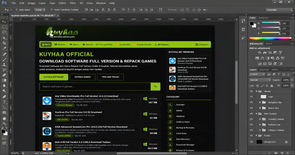Select the Eraser tool
295x155 pixels.
[x=4, y=75]
